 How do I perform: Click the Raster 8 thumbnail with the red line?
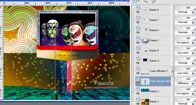point(145,10)
